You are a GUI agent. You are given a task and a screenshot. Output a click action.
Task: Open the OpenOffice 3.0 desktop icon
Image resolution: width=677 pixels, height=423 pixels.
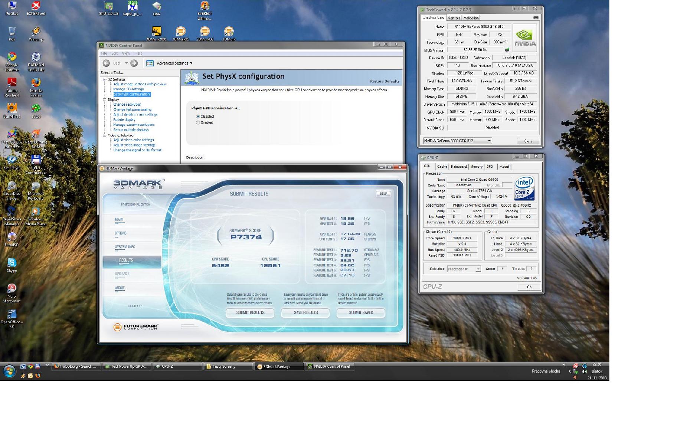tap(12, 319)
